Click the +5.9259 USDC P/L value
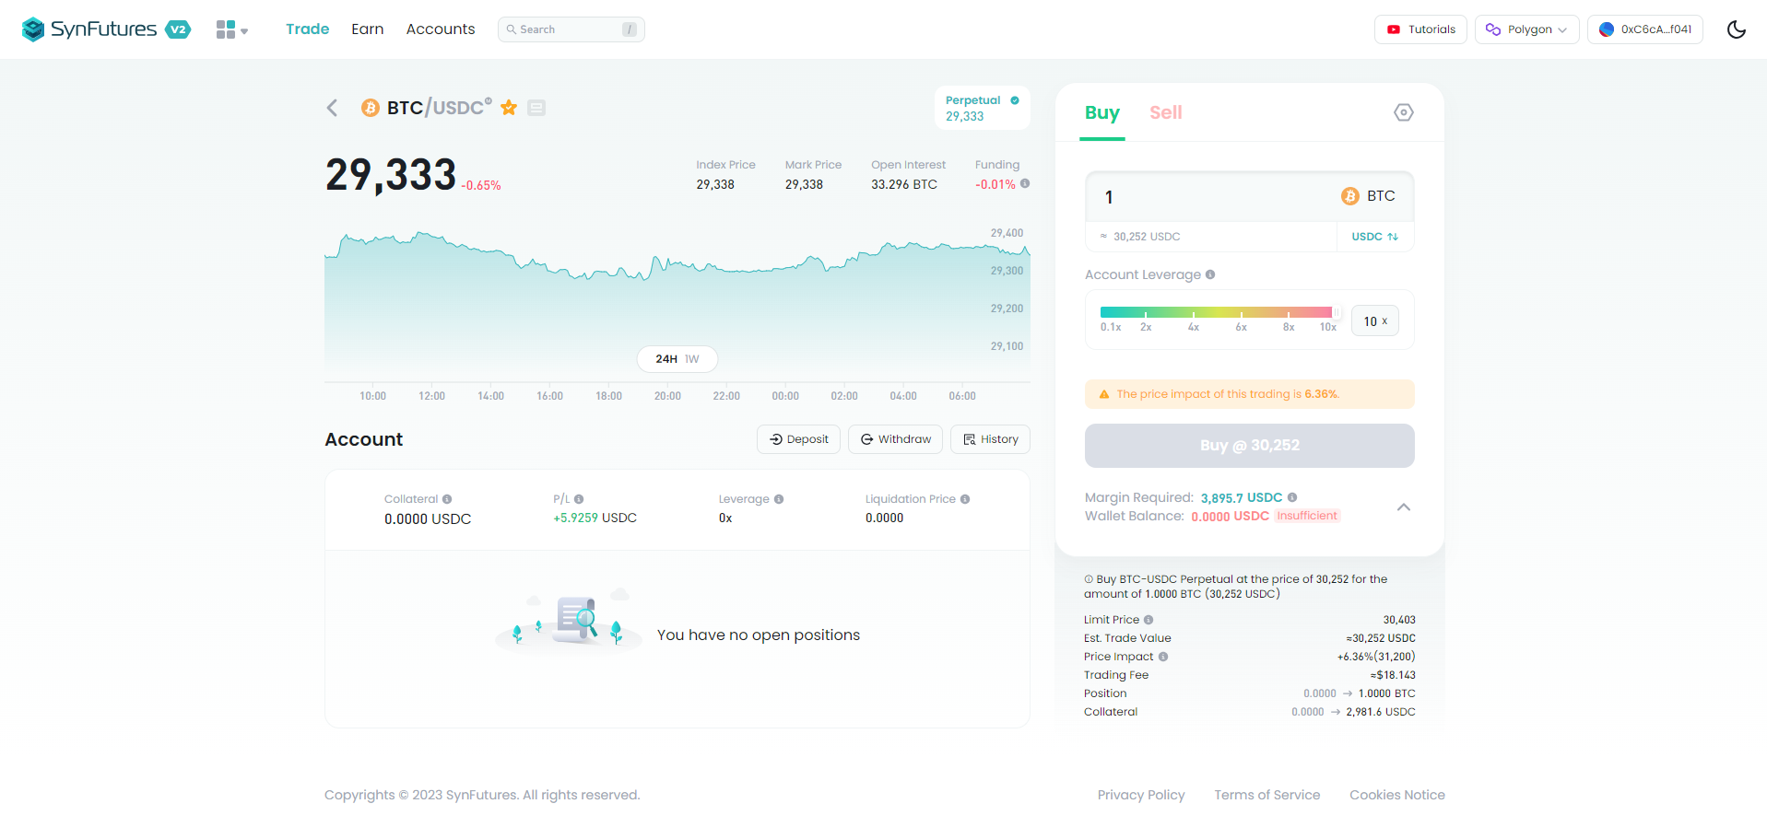This screenshot has height=827, width=1767. [595, 518]
